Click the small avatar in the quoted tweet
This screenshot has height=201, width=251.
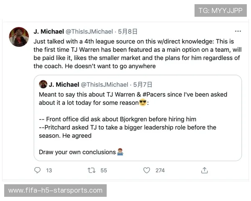coord(43,84)
